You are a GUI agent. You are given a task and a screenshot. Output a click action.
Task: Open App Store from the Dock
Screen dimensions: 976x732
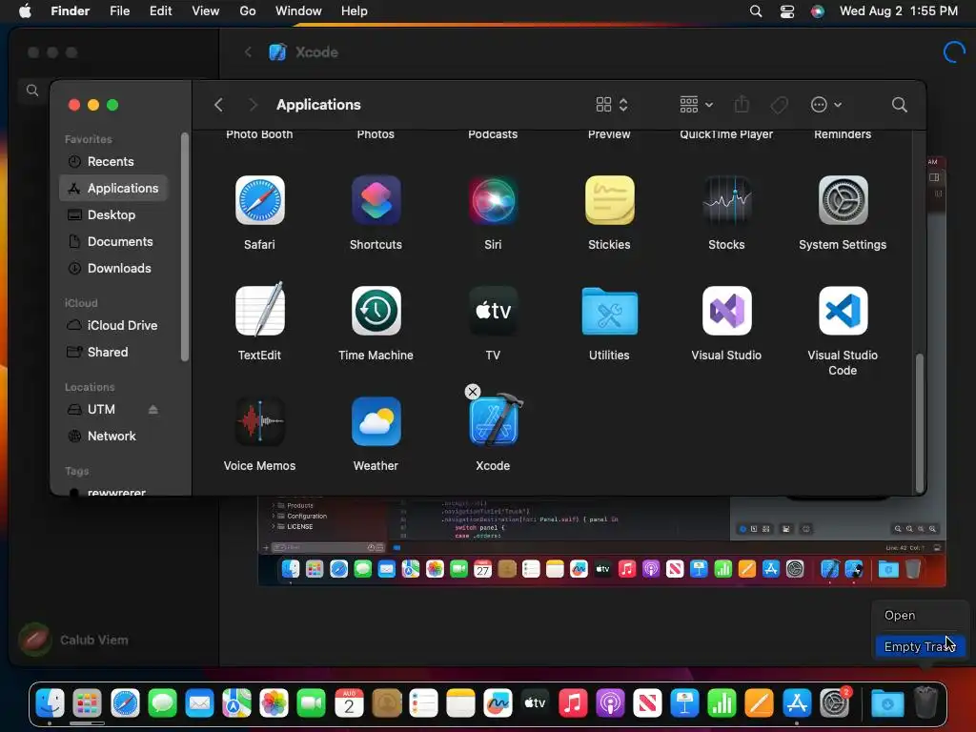point(797,704)
